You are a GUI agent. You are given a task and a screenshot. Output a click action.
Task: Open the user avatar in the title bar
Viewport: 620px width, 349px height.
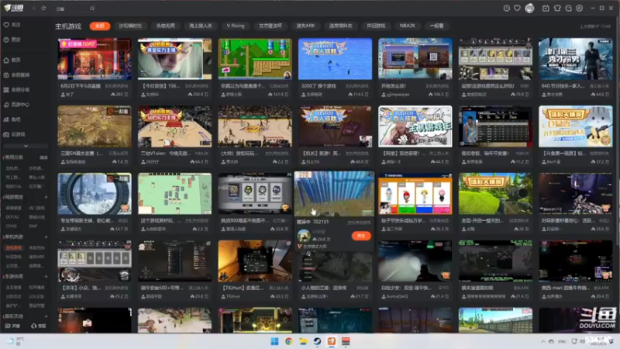(x=529, y=8)
